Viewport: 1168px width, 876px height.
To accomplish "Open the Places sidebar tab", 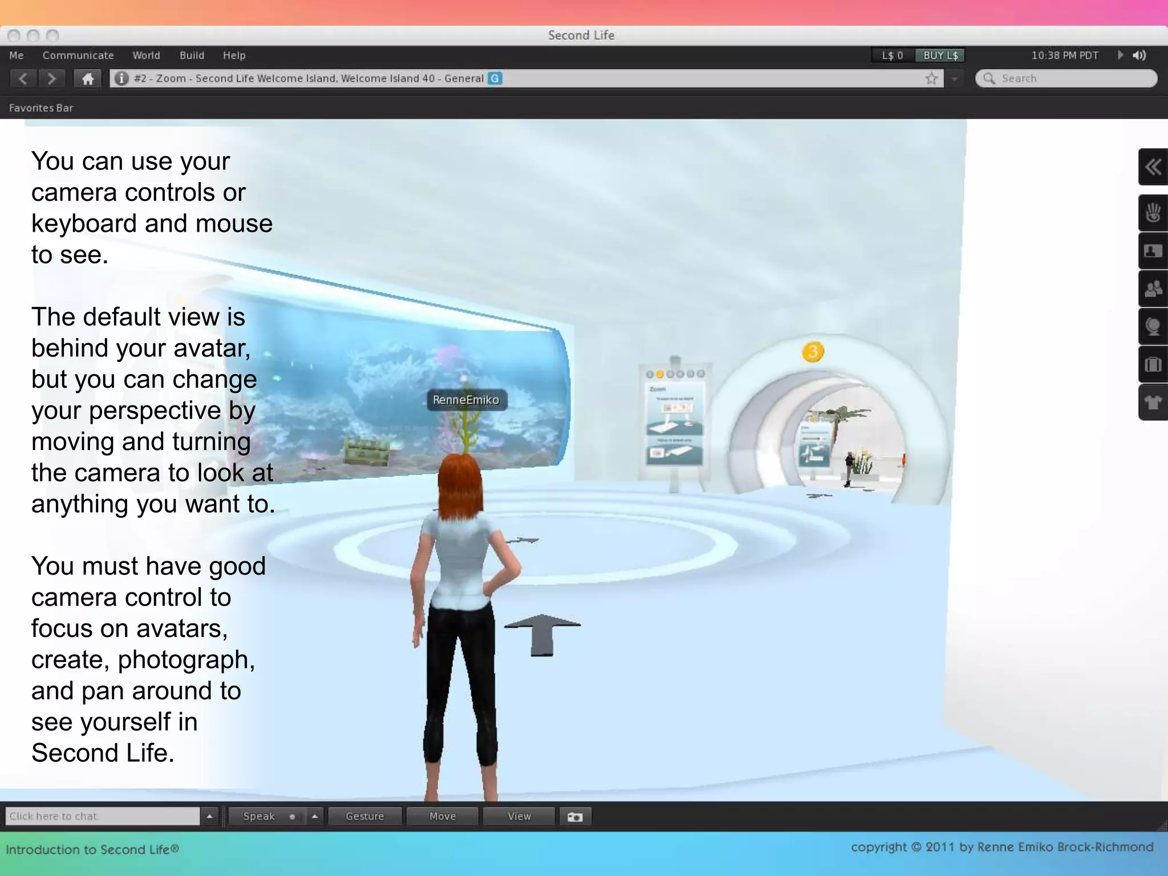I will 1153,327.
